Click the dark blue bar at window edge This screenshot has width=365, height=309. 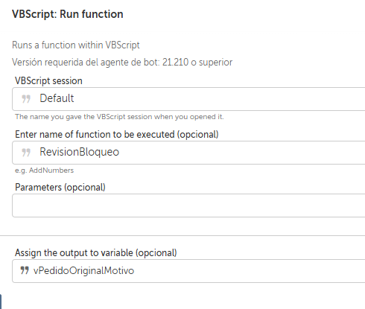coord(1,302)
